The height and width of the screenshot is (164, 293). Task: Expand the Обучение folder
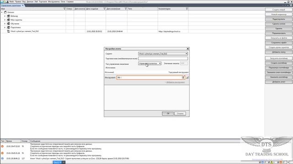[x=5, y=24]
